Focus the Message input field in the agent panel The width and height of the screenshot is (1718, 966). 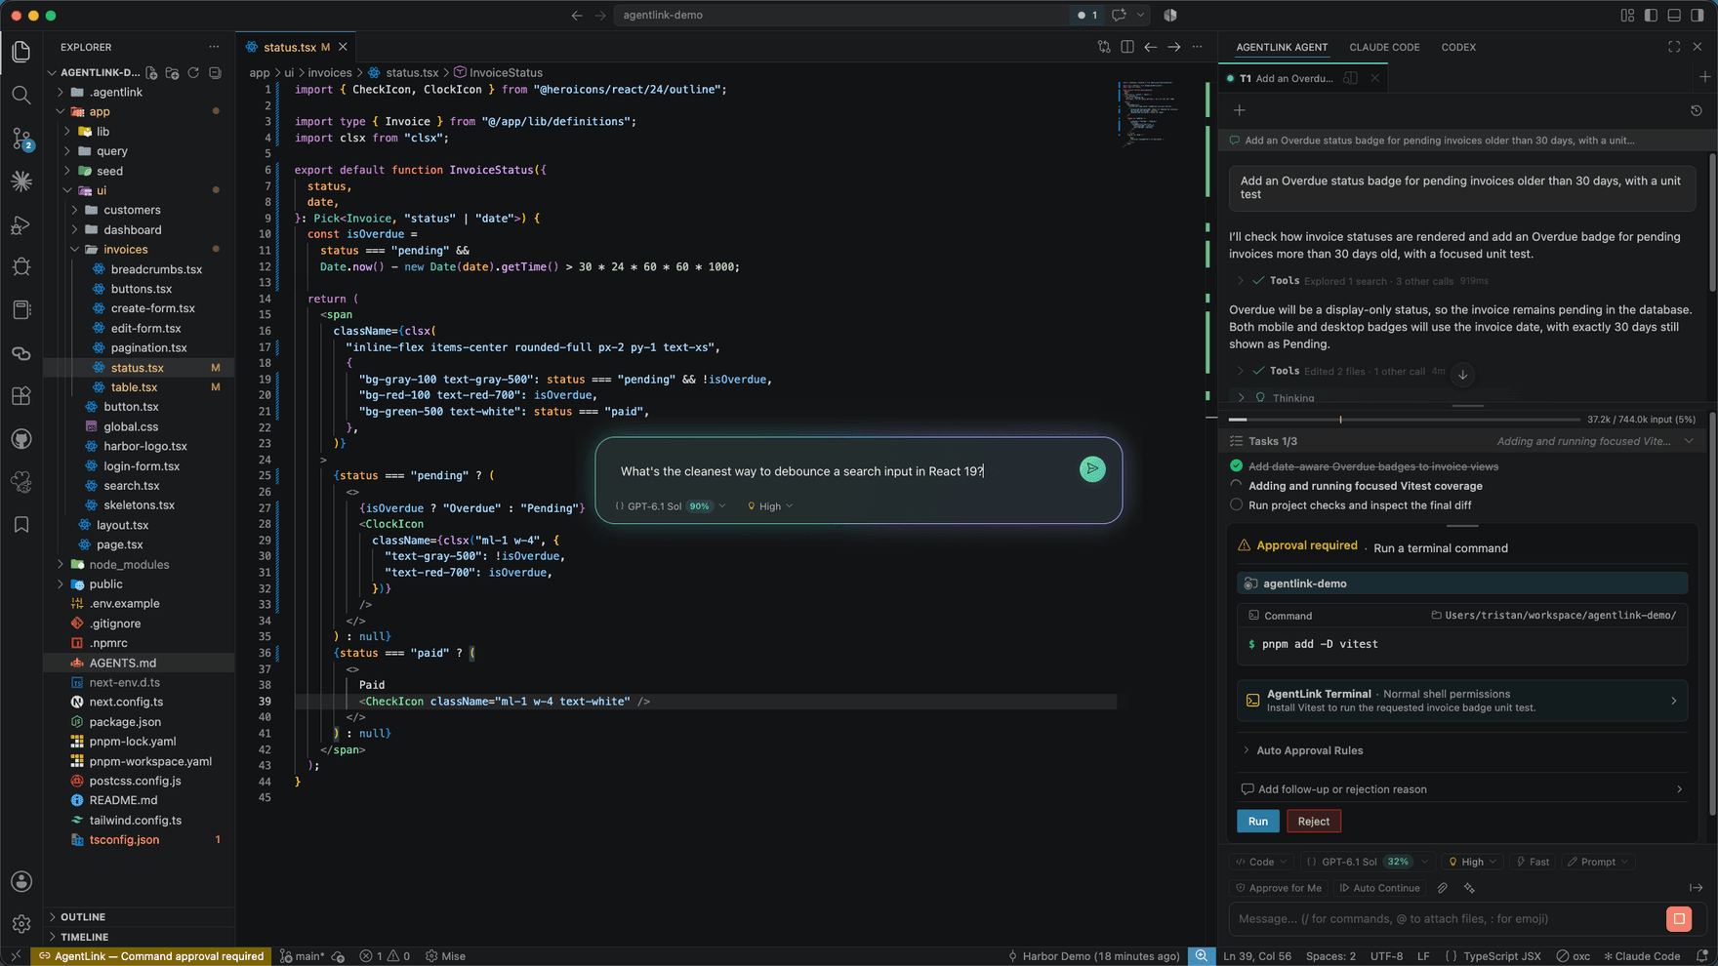[x=1448, y=919]
